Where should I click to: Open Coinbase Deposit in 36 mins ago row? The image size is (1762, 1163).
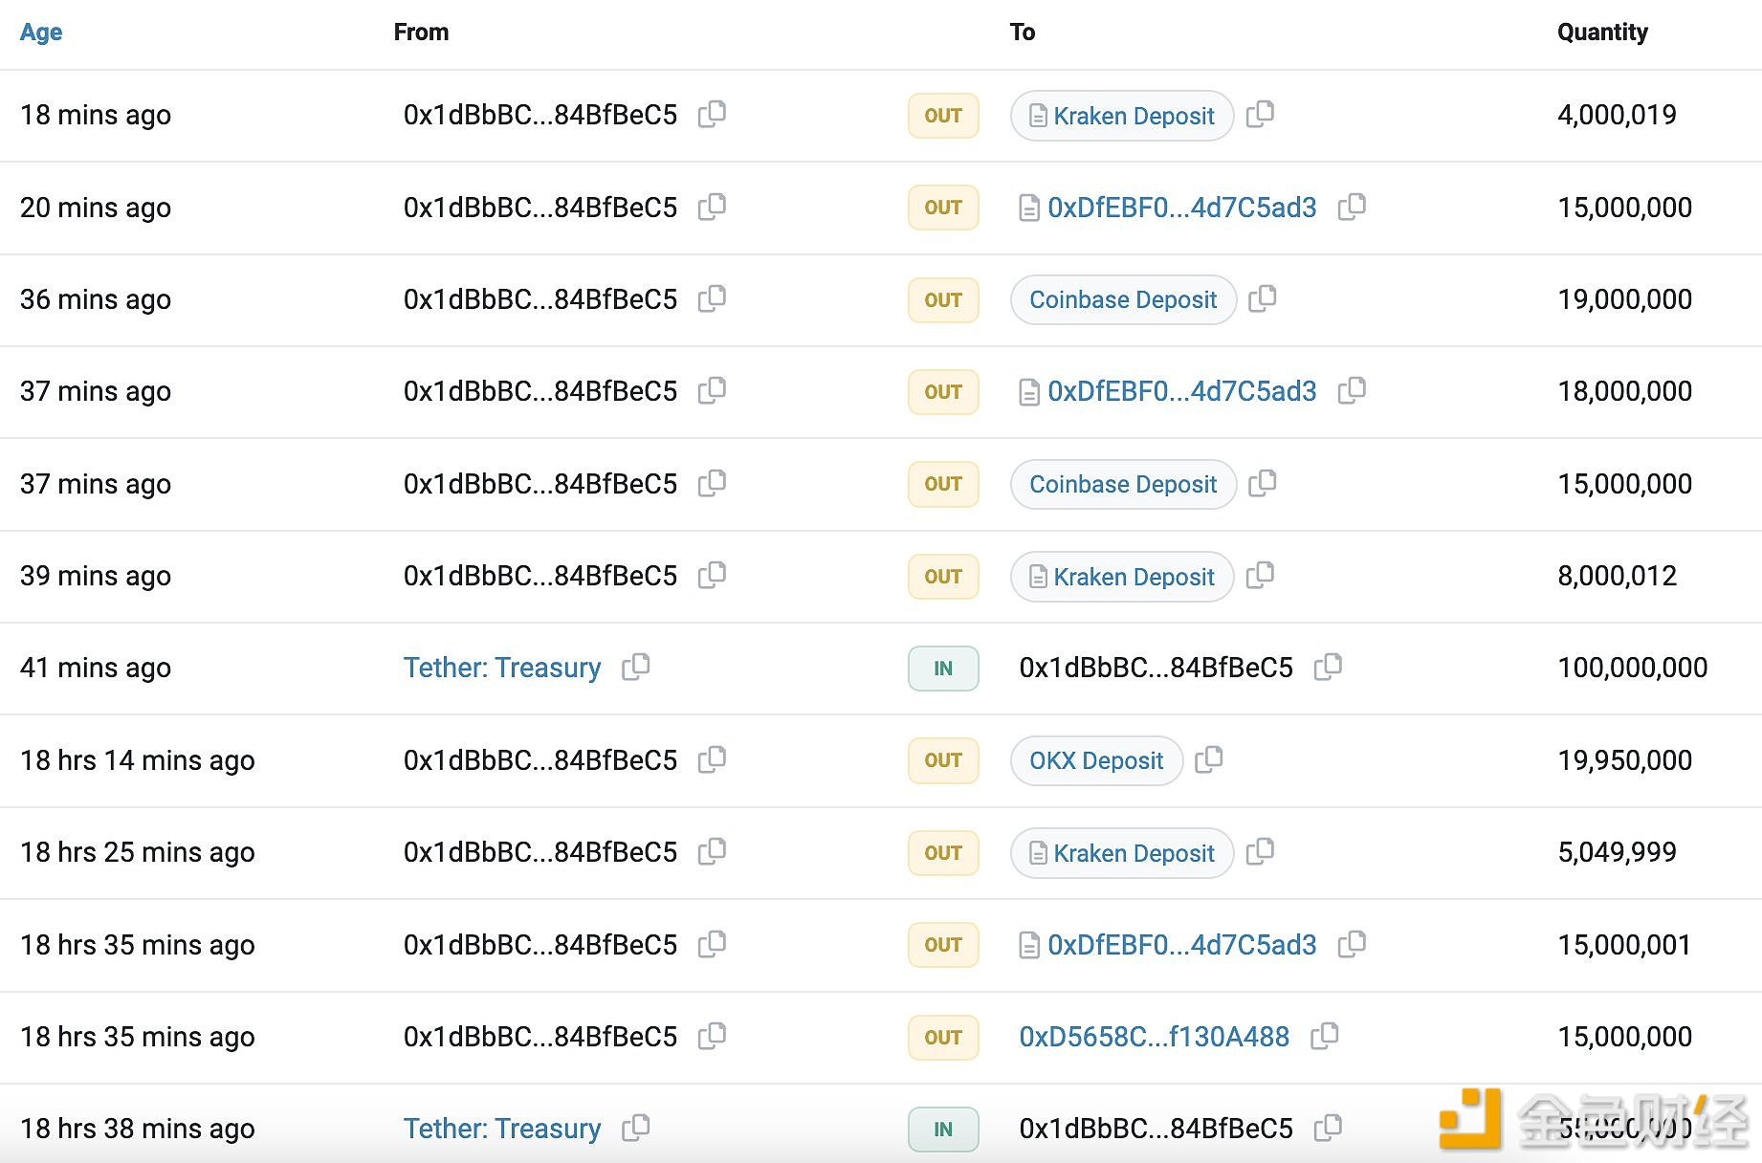click(x=1122, y=300)
